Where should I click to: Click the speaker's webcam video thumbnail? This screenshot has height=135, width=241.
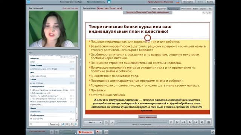53,29
